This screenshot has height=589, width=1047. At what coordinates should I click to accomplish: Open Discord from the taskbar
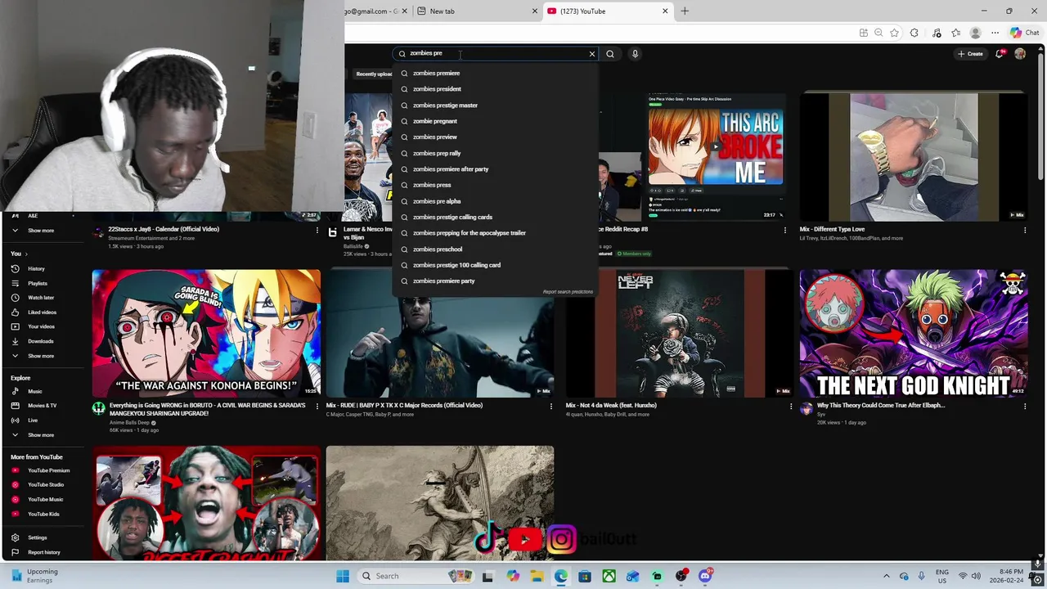click(x=705, y=576)
